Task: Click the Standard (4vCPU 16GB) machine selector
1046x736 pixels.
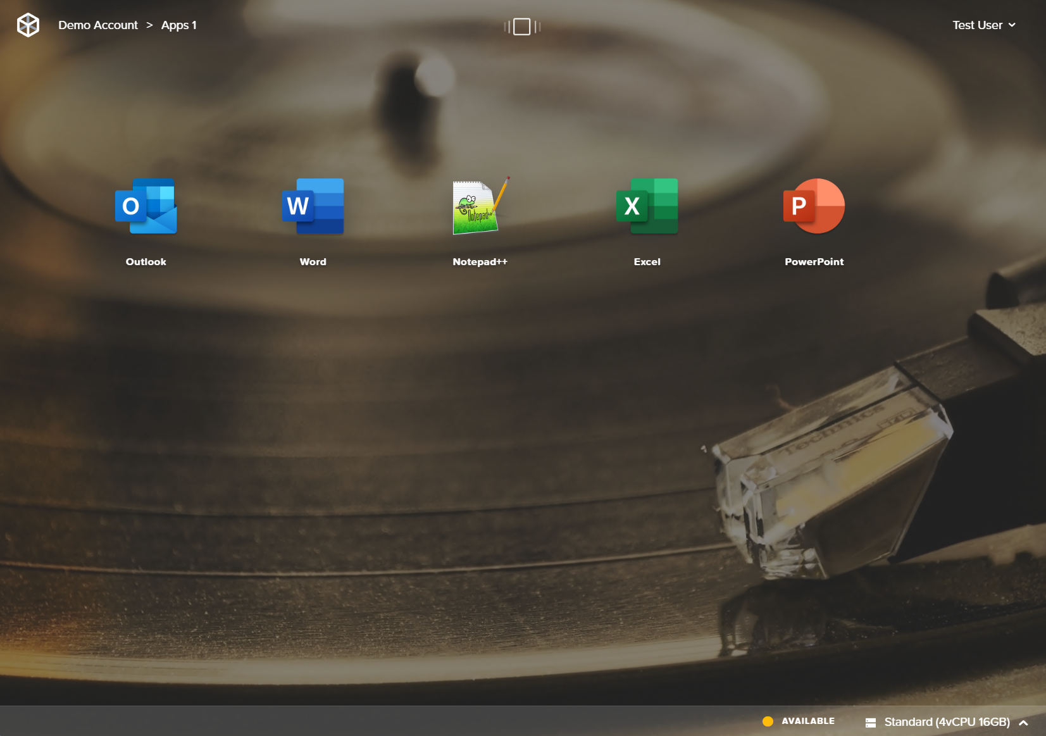Action: [947, 721]
